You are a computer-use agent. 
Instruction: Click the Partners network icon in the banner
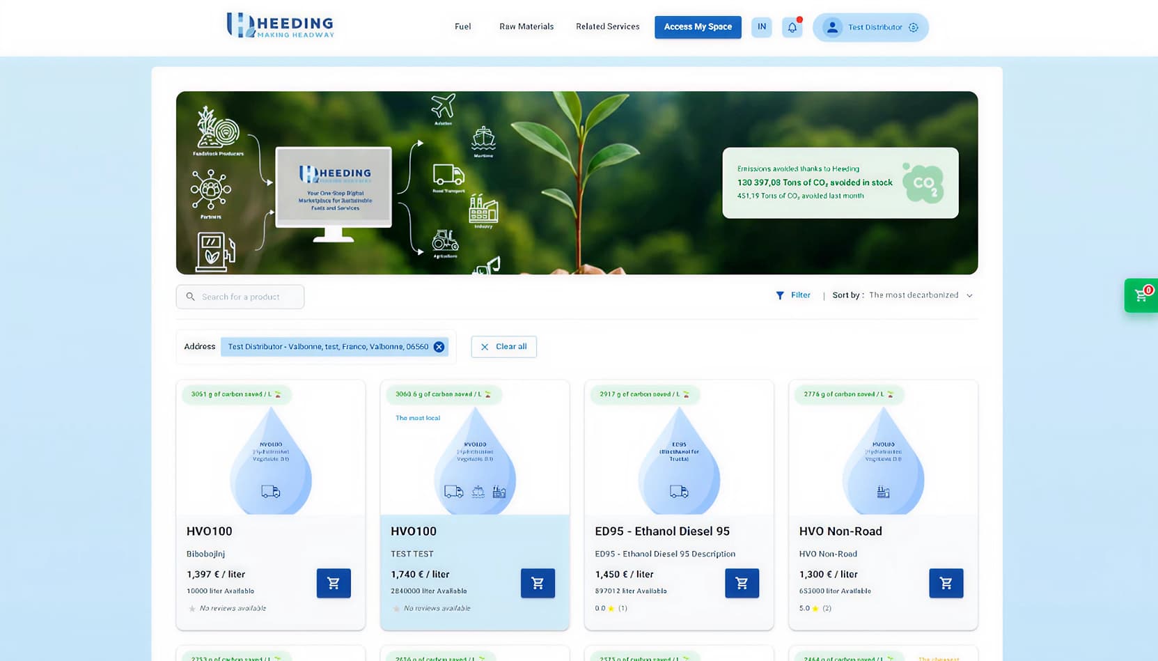click(211, 189)
